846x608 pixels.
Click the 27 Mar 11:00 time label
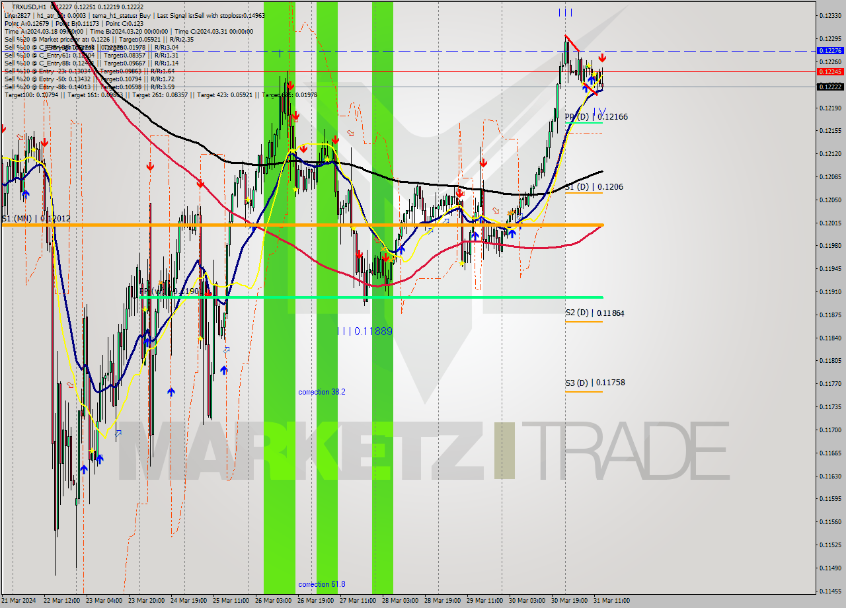pos(358,601)
